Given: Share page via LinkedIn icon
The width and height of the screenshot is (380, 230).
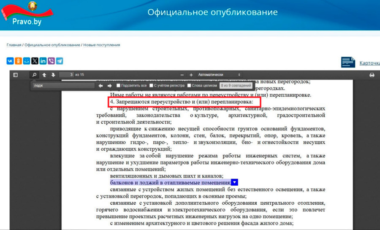Looking at the screenshot, I should pyautogui.click(x=43, y=61).
